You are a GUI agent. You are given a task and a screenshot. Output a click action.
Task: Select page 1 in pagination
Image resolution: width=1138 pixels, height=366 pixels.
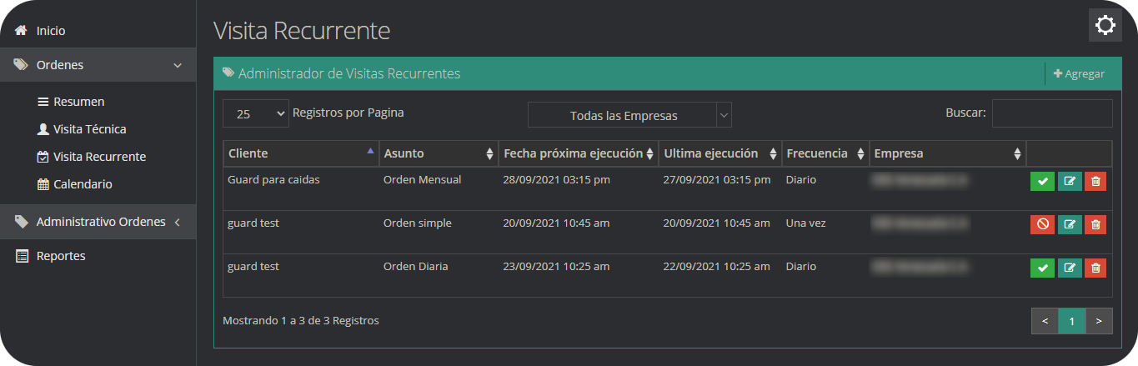point(1072,320)
